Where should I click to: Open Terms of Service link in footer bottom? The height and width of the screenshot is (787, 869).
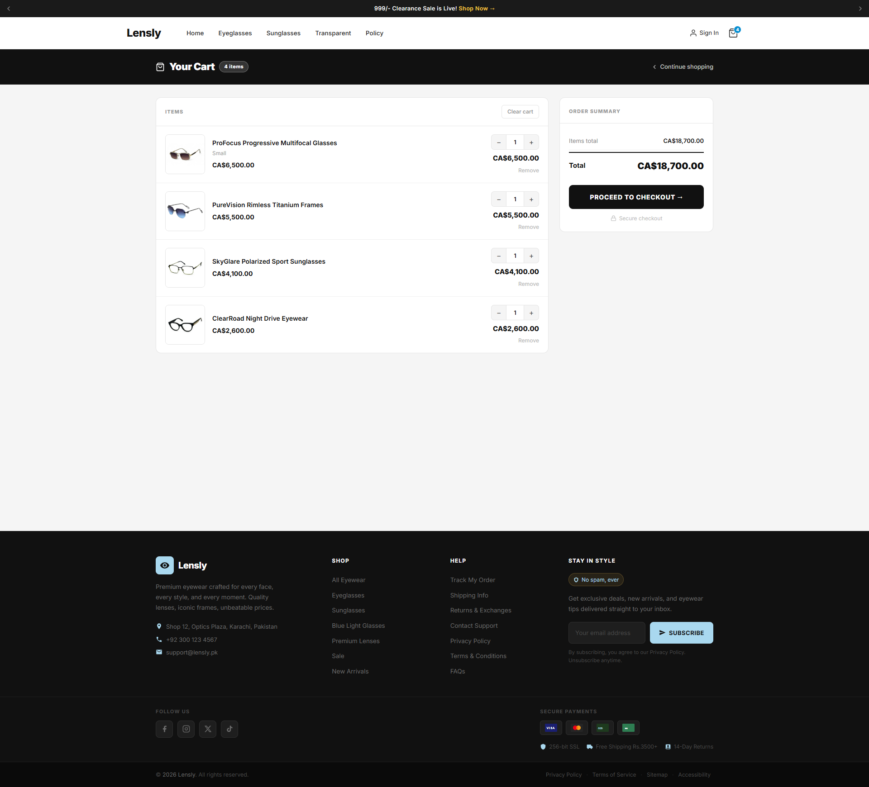click(614, 775)
